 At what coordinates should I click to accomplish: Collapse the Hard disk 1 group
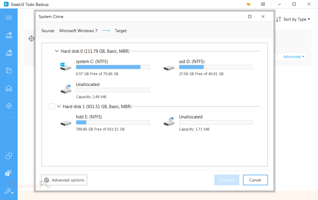tap(59, 106)
